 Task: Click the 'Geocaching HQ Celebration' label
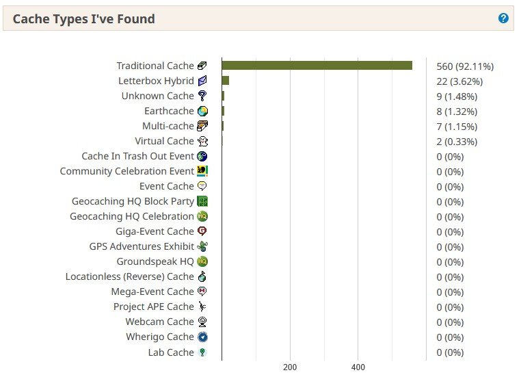[132, 216]
